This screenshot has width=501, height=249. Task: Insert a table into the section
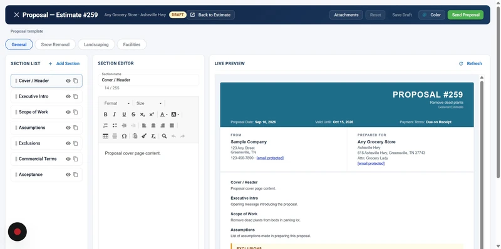[105, 136]
